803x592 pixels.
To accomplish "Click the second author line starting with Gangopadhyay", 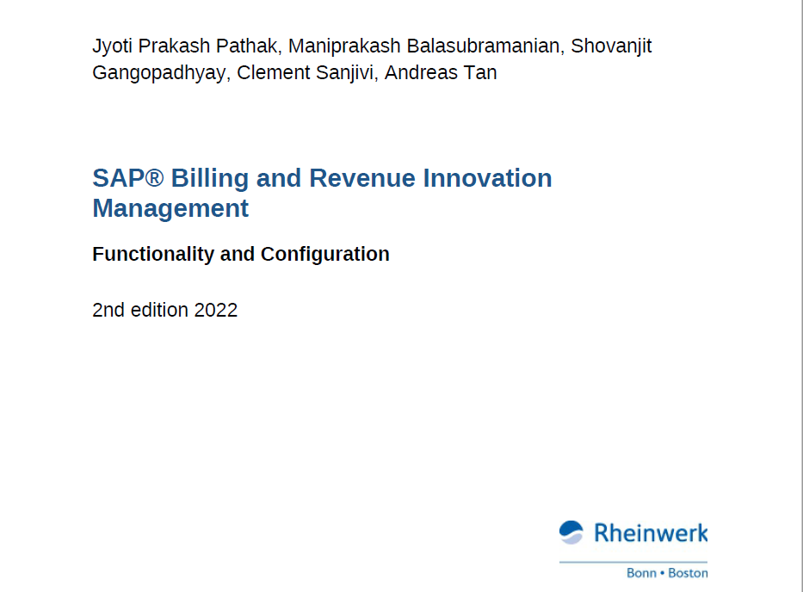I will click(294, 73).
